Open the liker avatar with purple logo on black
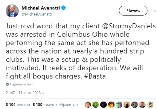 pyautogui.click(x=103, y=105)
